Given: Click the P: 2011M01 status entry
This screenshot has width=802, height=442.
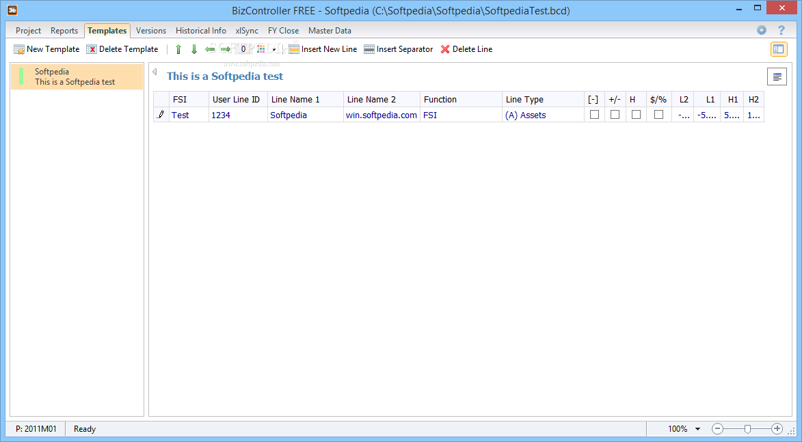Looking at the screenshot, I should coord(36,429).
